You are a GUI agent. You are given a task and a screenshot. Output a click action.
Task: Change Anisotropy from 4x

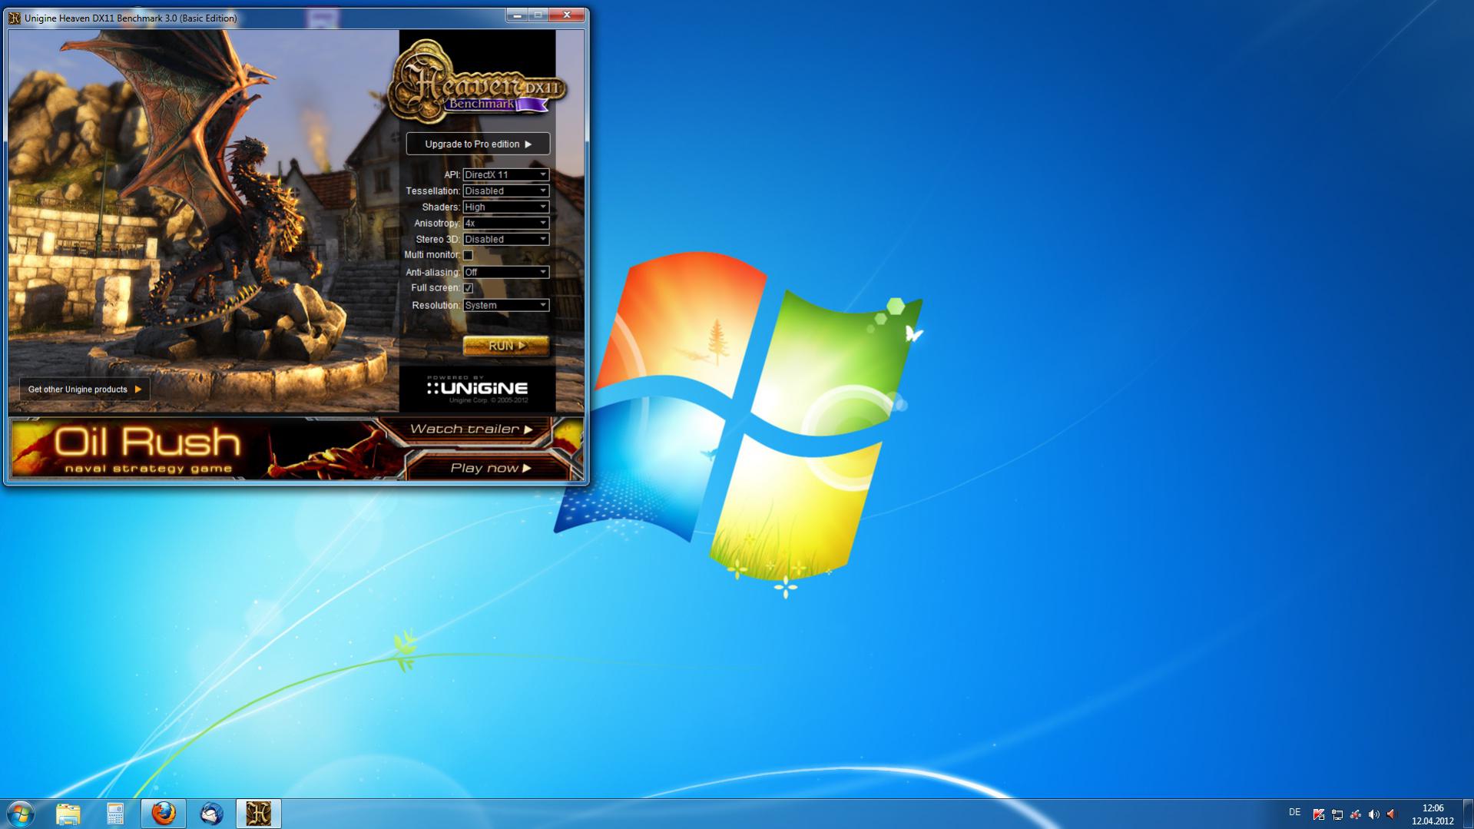coord(505,223)
